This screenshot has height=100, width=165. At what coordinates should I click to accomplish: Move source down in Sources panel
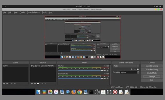point(45,84)
